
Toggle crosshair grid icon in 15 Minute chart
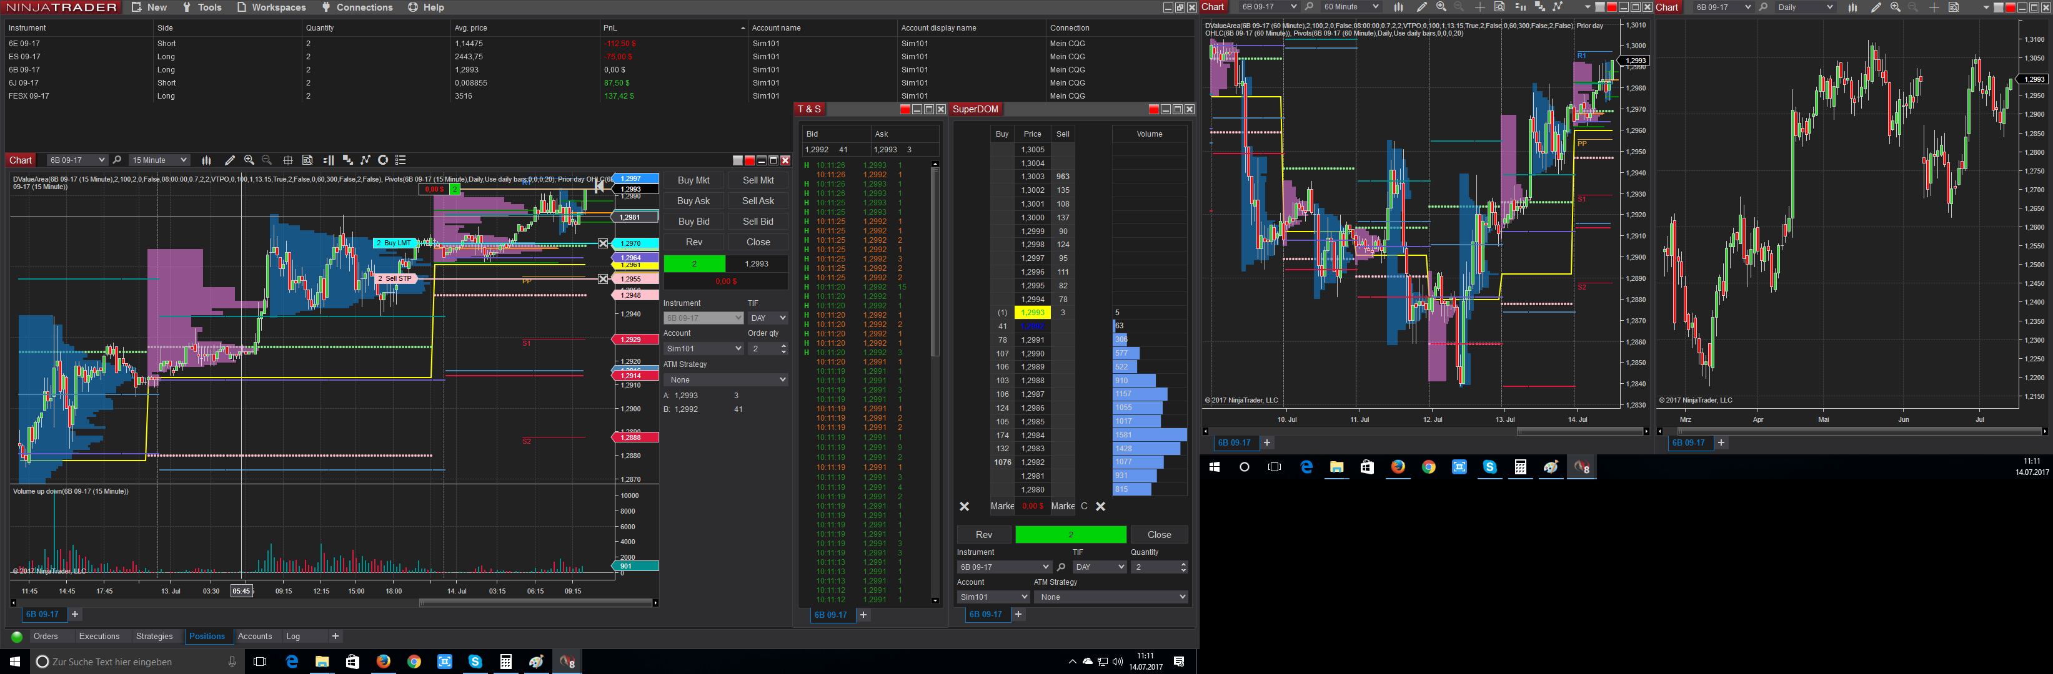pyautogui.click(x=287, y=160)
